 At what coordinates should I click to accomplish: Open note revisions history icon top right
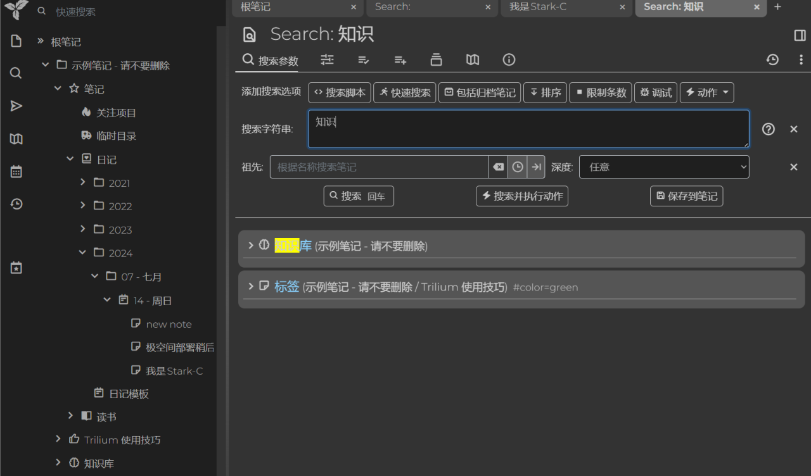[772, 59]
